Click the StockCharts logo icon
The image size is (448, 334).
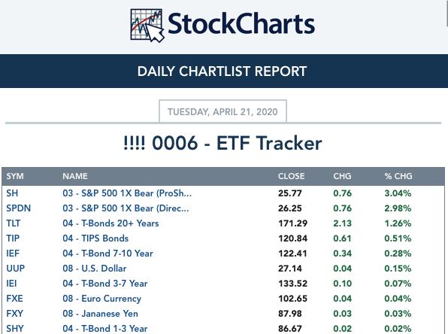click(147, 26)
